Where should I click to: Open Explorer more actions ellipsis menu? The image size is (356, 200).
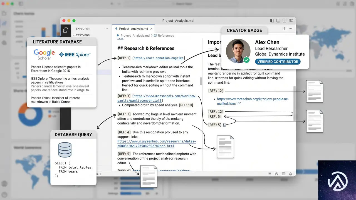click(106, 29)
